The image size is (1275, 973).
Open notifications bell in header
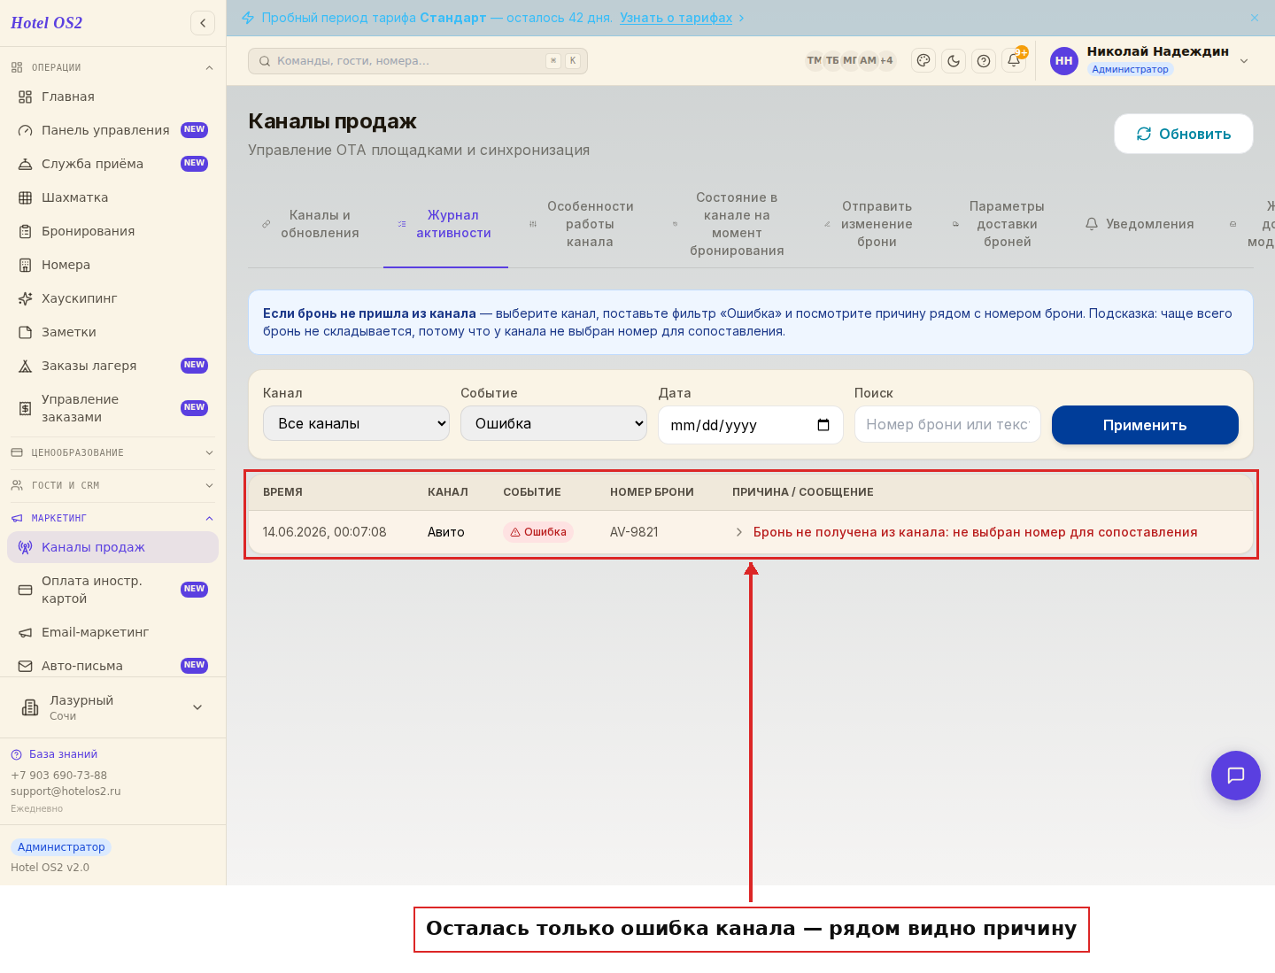tap(1014, 60)
